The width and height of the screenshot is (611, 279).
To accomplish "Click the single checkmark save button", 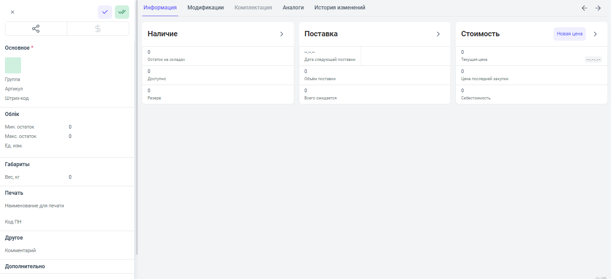I will tap(105, 12).
